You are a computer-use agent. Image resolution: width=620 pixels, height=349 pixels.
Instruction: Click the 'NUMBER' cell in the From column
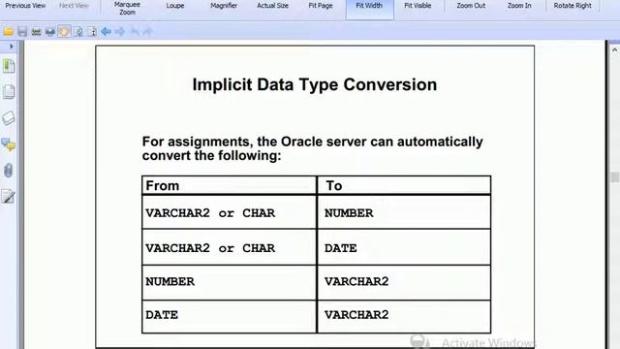(170, 281)
